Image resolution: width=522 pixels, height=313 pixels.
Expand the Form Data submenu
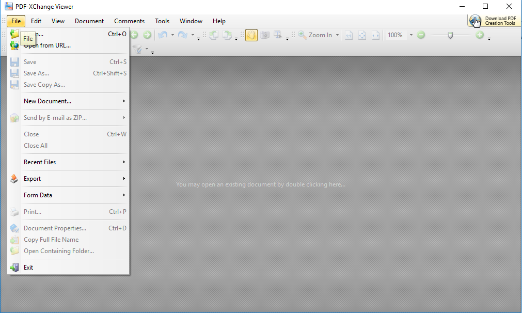[x=124, y=195]
